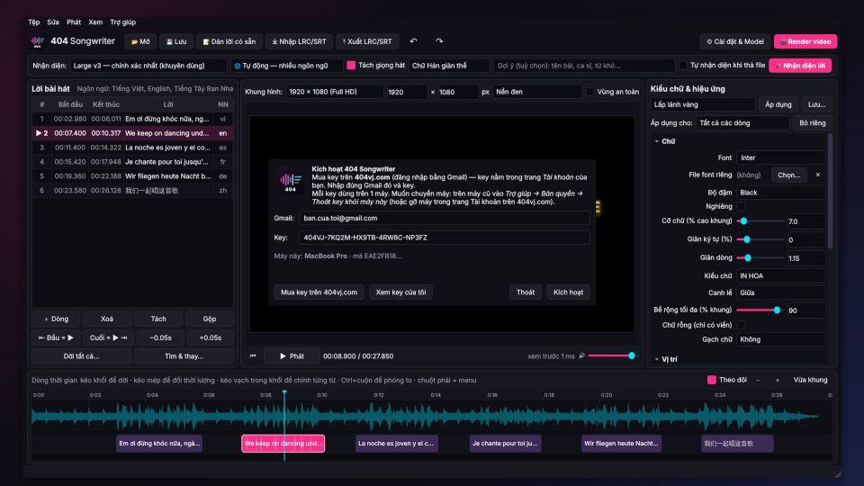Viewport: 864px width, 486px height.
Task: Open the Chữ Hán giản thể dropdown
Action: click(x=449, y=66)
